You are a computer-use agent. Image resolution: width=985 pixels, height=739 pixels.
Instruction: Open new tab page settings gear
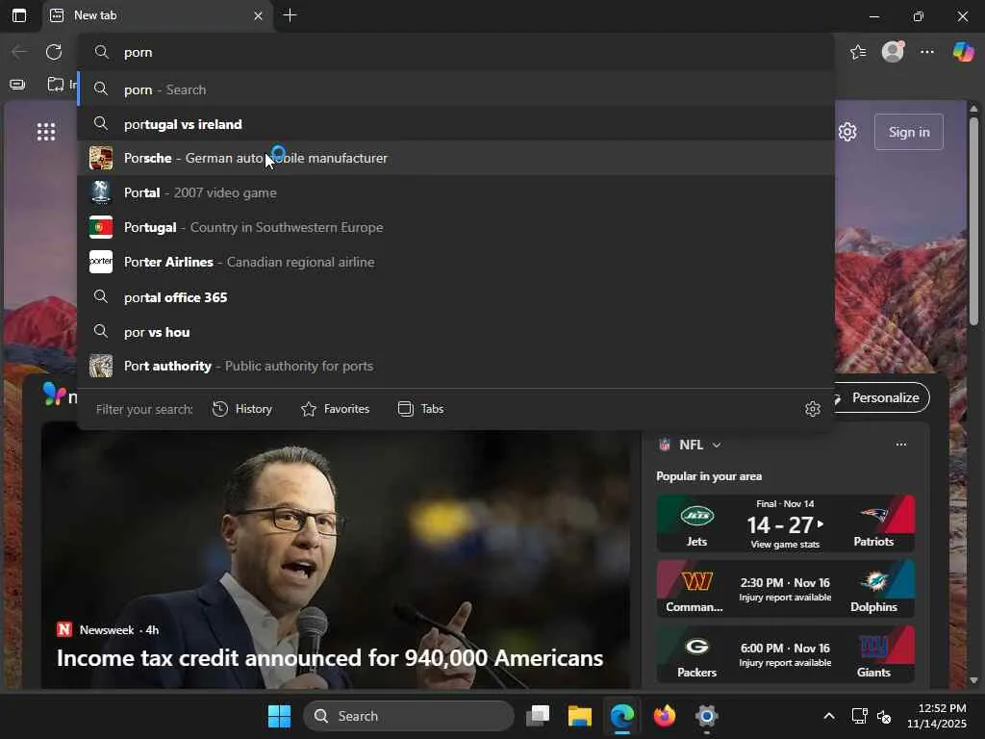(x=847, y=132)
